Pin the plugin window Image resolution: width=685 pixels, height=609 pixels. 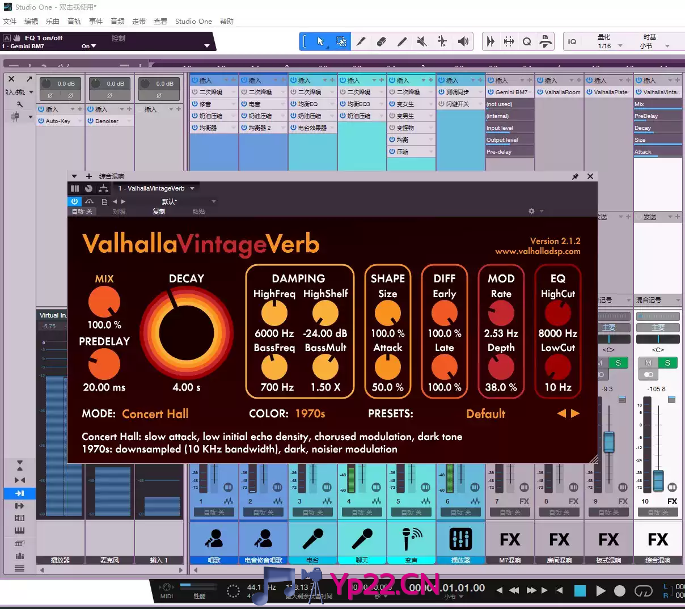click(x=575, y=176)
